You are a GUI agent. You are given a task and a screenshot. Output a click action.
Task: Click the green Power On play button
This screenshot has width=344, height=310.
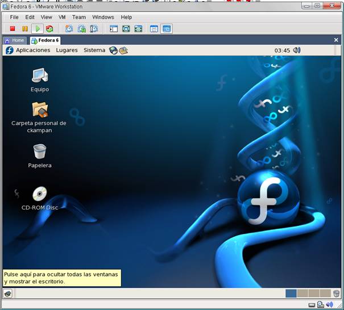[x=38, y=28]
